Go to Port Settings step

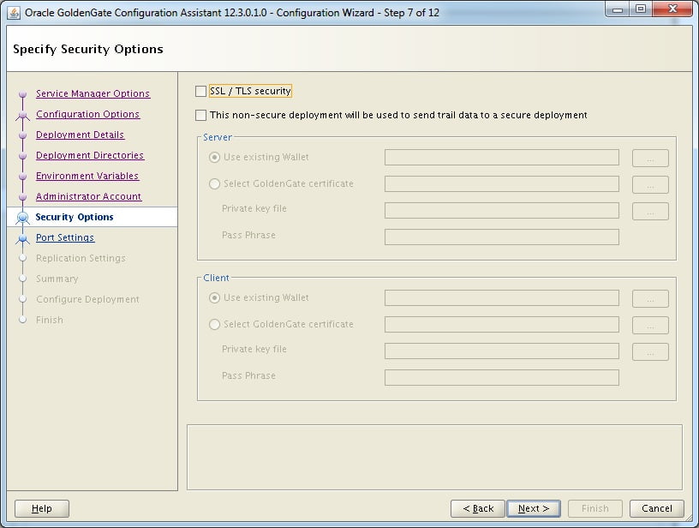[65, 237]
